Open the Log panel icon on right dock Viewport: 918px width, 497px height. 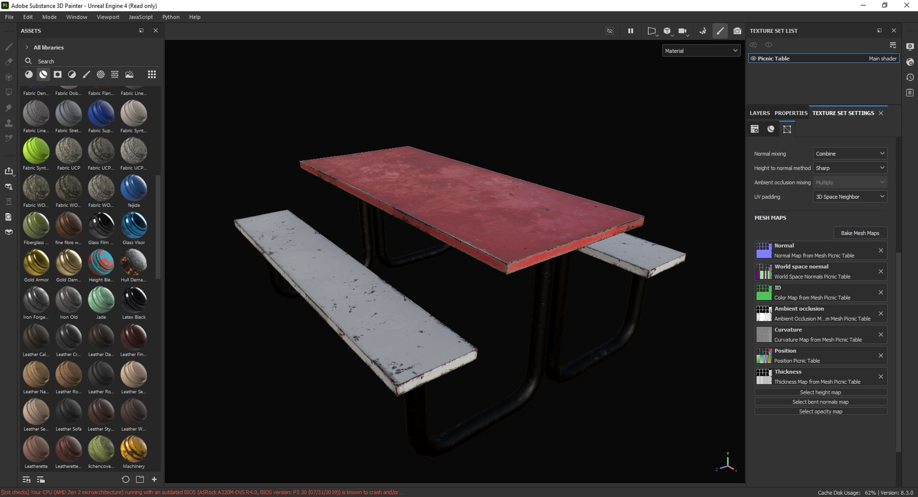[910, 92]
